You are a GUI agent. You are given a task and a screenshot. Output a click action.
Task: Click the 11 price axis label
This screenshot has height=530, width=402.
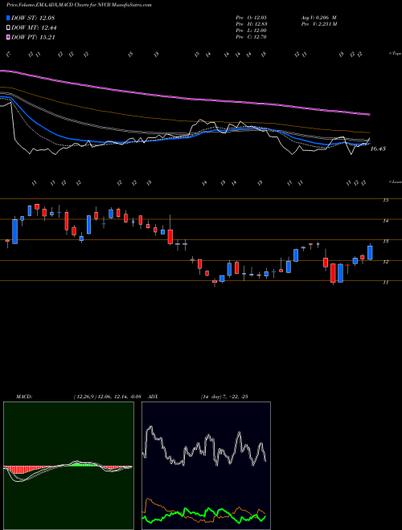pyautogui.click(x=385, y=282)
